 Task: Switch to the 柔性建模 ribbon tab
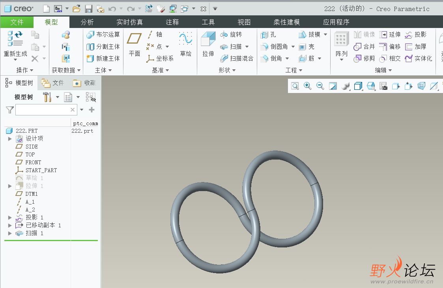(x=287, y=22)
